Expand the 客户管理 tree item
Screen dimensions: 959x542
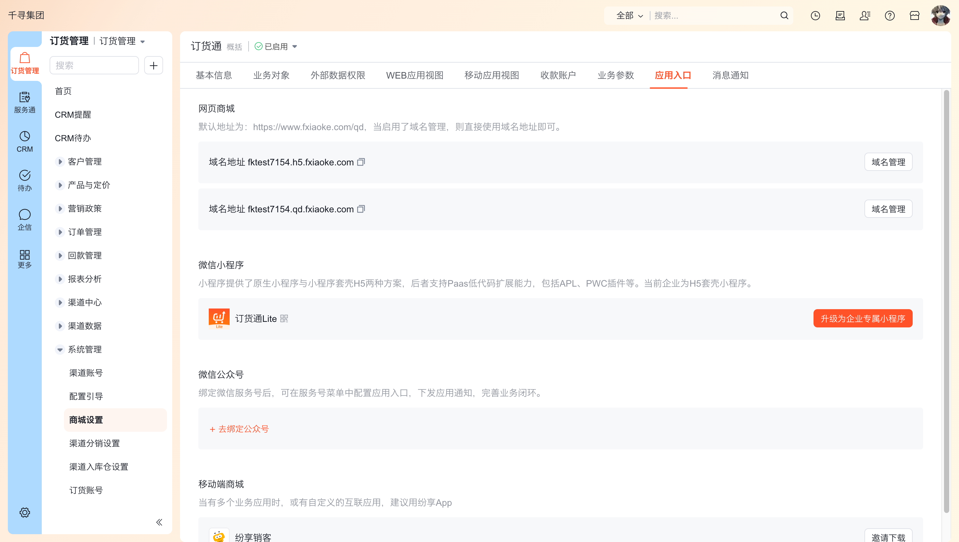(60, 161)
